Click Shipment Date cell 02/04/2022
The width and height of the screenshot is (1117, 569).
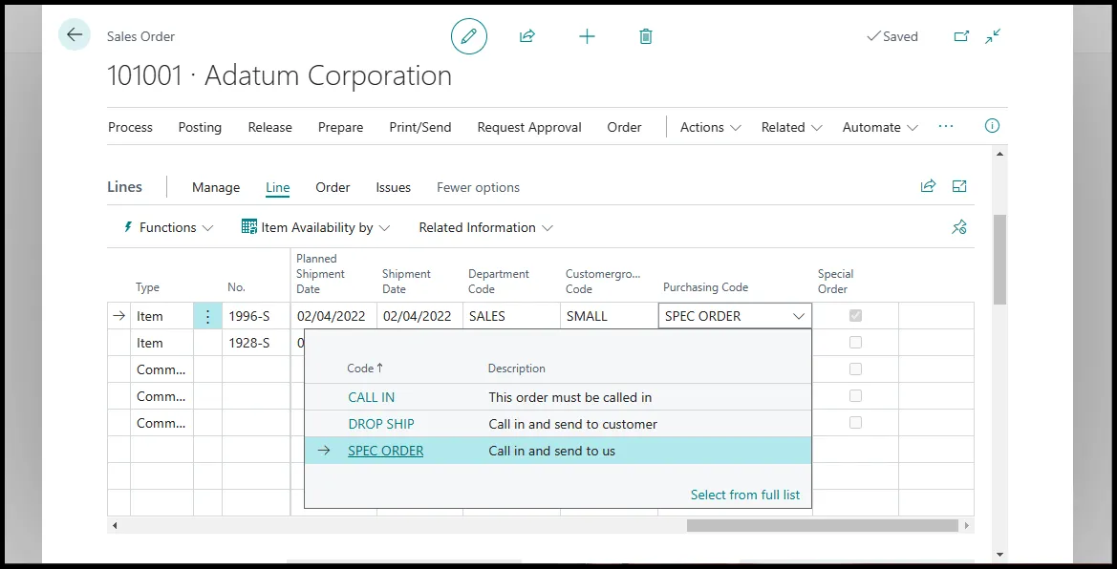click(x=419, y=316)
